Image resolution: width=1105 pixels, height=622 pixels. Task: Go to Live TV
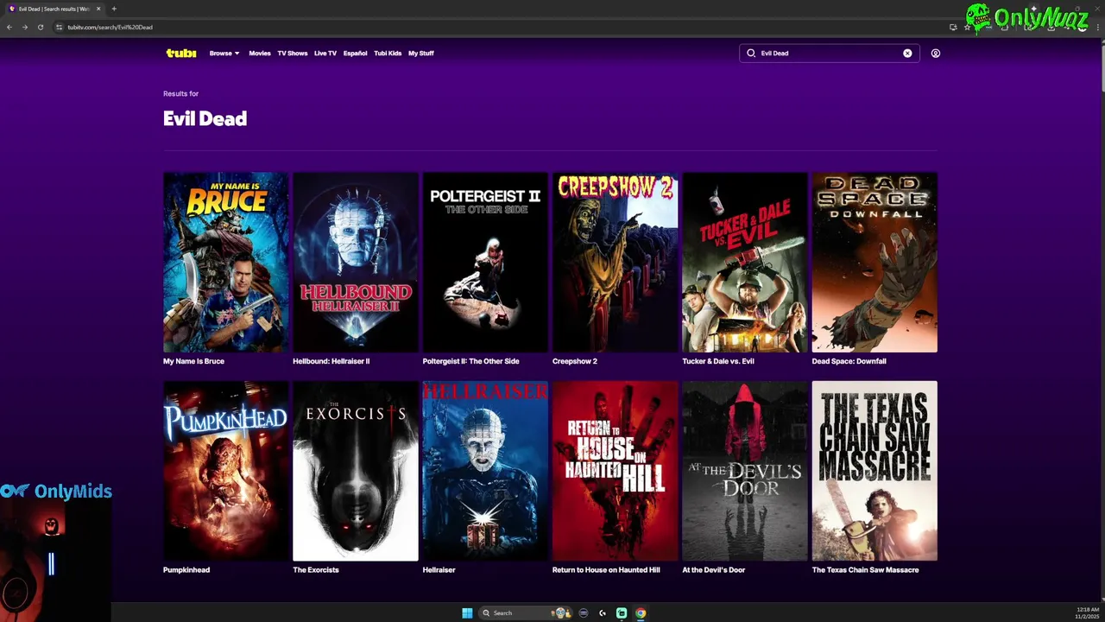tap(325, 53)
